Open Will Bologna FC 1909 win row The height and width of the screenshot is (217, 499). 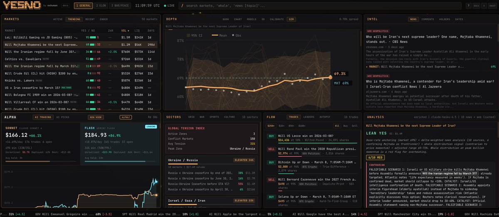click(x=80, y=95)
